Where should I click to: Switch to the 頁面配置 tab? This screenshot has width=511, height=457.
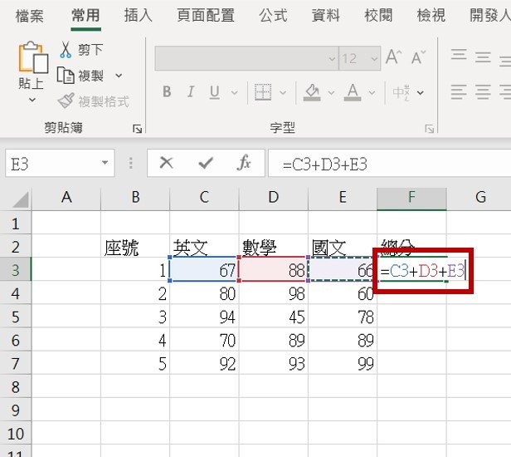206,15
